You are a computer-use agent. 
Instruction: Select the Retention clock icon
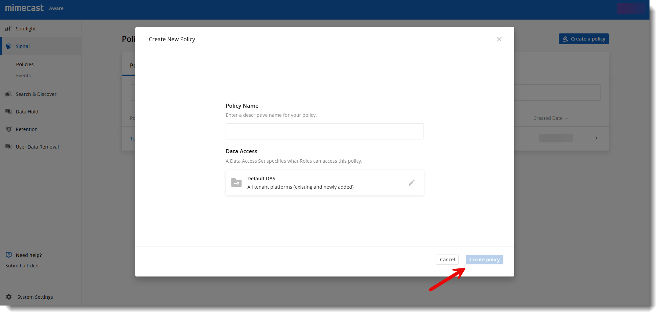pyautogui.click(x=8, y=129)
